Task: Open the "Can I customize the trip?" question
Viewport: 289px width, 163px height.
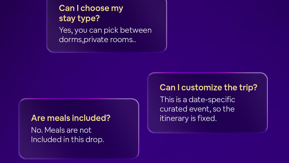Action: [208, 87]
